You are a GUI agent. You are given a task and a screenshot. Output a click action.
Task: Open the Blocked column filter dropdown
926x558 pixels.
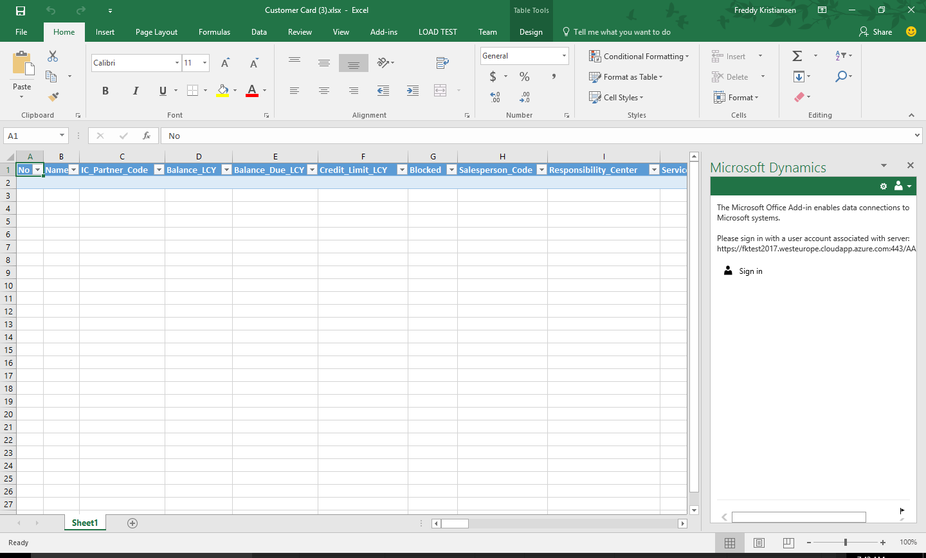(451, 170)
